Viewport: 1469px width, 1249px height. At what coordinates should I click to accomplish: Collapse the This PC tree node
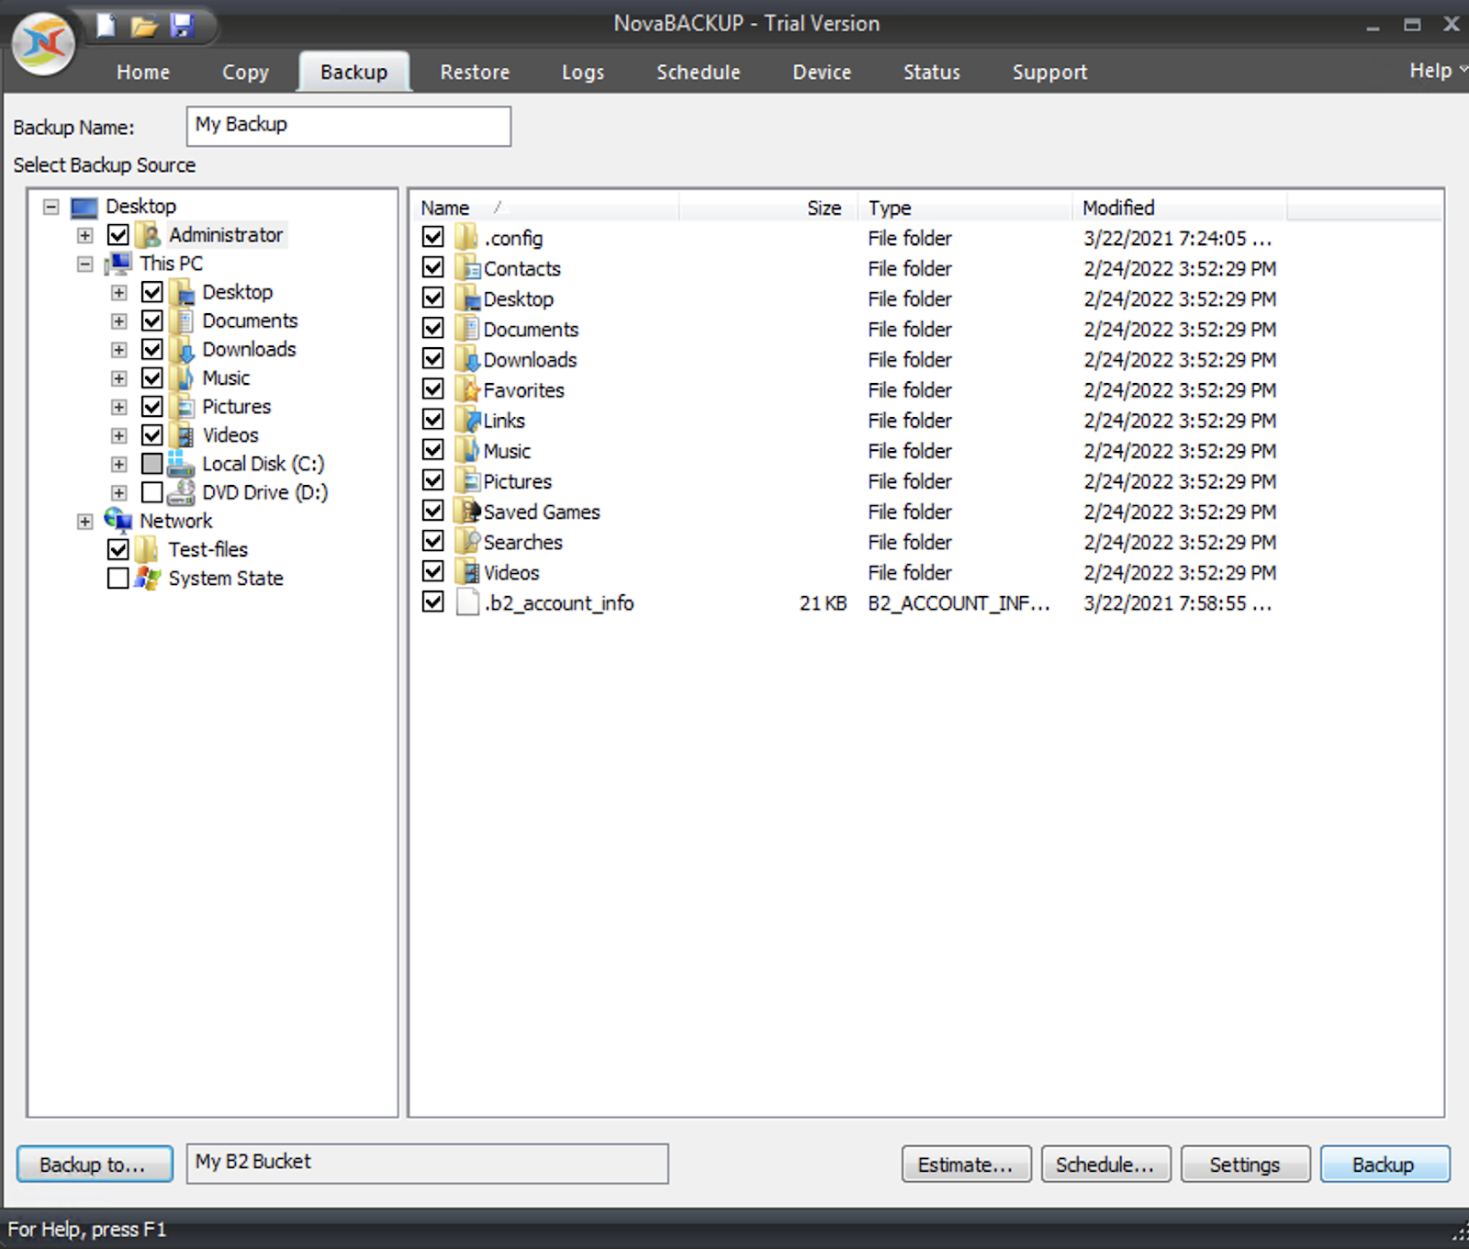(x=85, y=264)
